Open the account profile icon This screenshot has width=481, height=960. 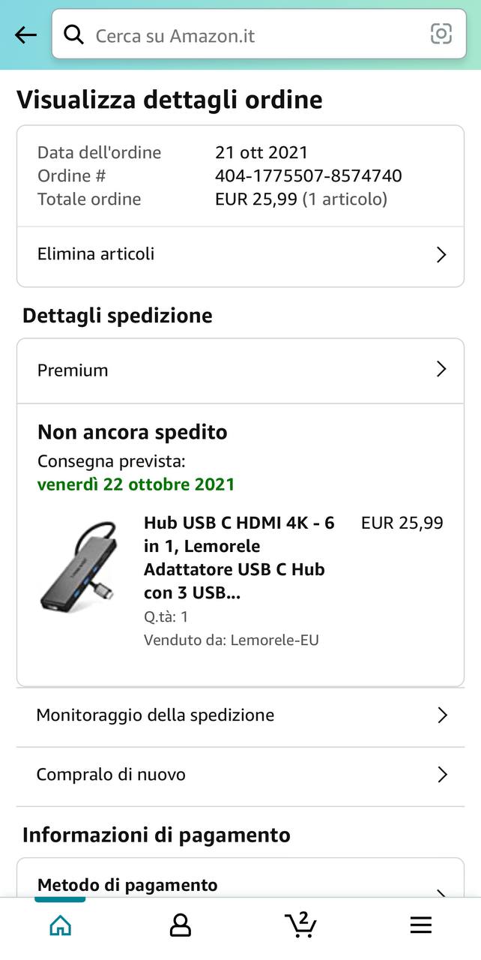click(x=180, y=925)
